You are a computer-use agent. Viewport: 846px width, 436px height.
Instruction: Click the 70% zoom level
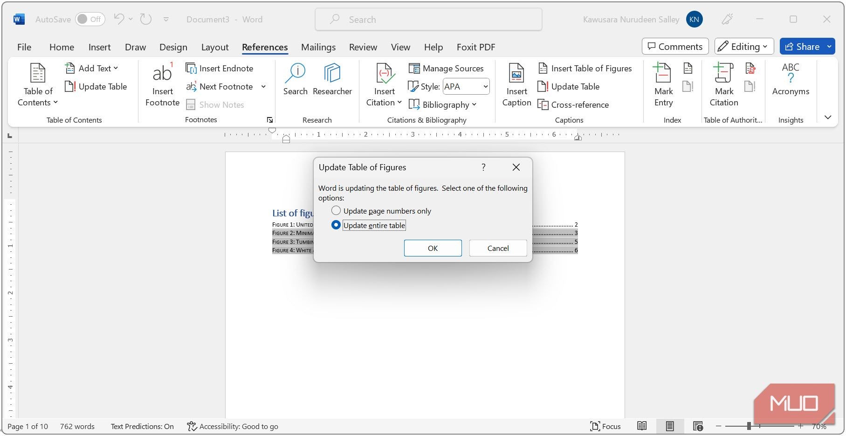point(819,426)
